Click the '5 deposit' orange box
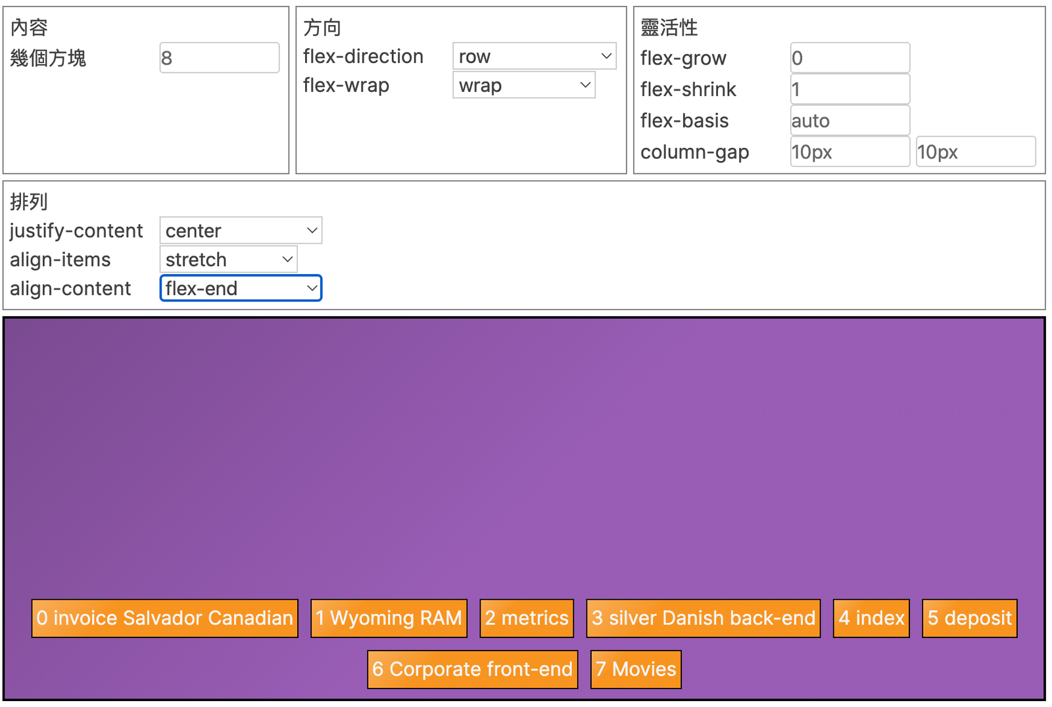Image resolution: width=1052 pixels, height=707 pixels. (x=969, y=618)
